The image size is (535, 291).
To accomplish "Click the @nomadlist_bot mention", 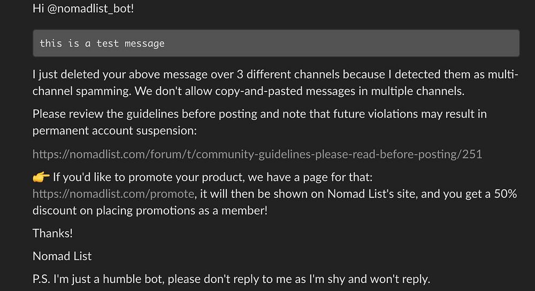I will click(90, 9).
